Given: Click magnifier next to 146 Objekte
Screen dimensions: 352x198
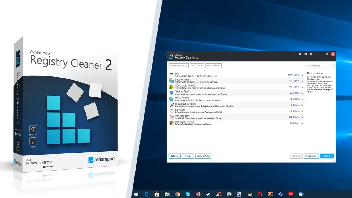Looking at the screenshot, I should click(x=302, y=111).
